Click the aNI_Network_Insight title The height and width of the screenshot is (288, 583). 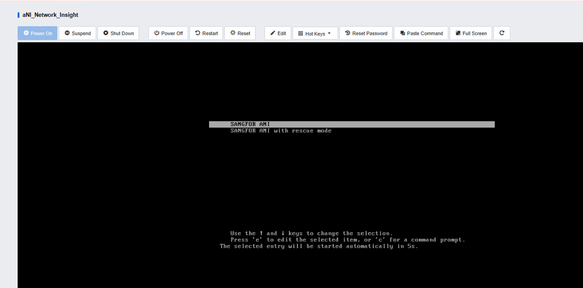50,15
